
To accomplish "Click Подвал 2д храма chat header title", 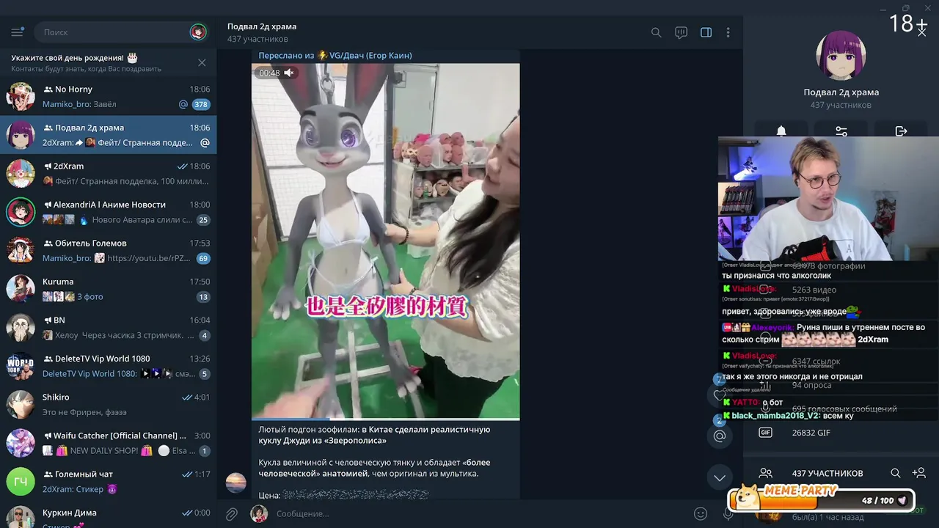I will point(262,26).
